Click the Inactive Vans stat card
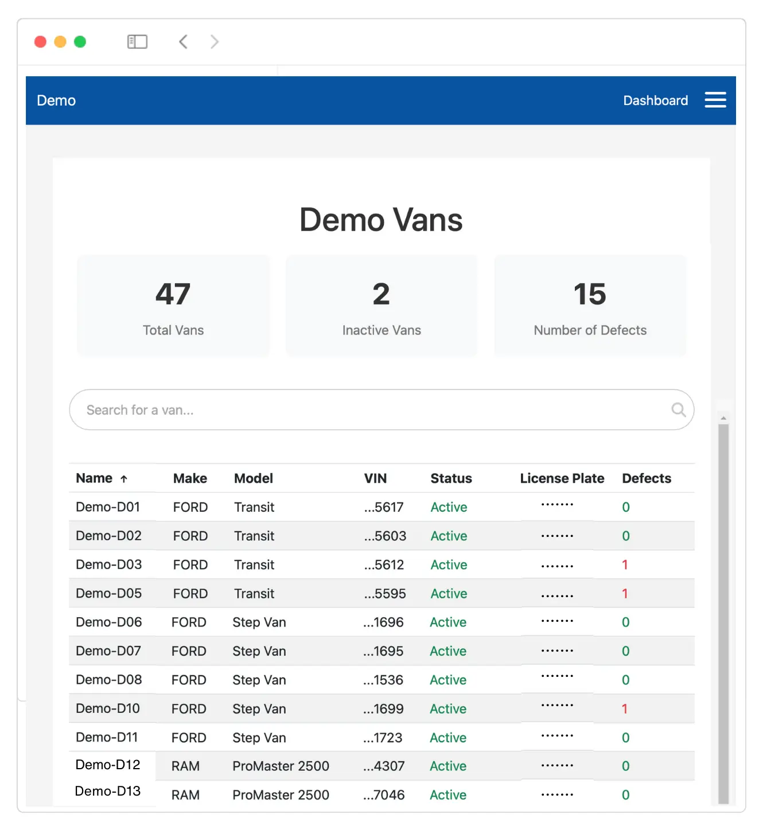763x826 pixels. click(381, 305)
